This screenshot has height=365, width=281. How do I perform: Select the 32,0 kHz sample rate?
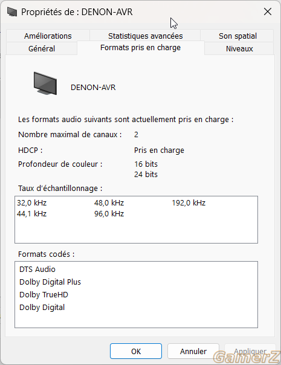[x=31, y=203]
